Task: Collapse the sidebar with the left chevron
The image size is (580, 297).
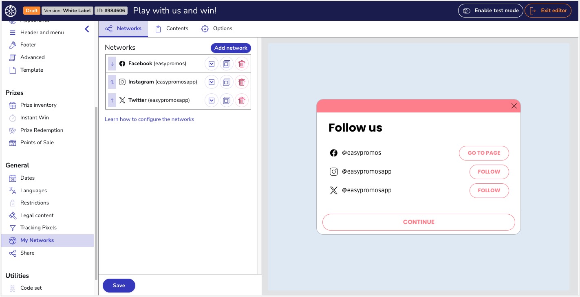Action: click(87, 29)
